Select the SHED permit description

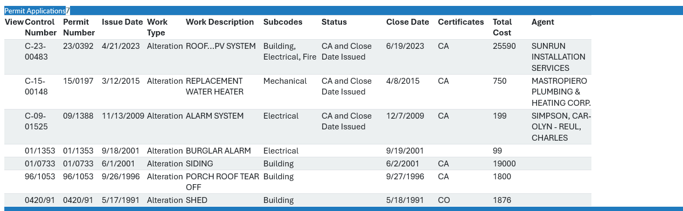197,200
